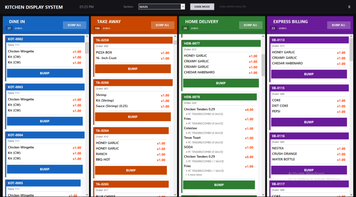Toggle the Dark Mode button

[x=202, y=7]
